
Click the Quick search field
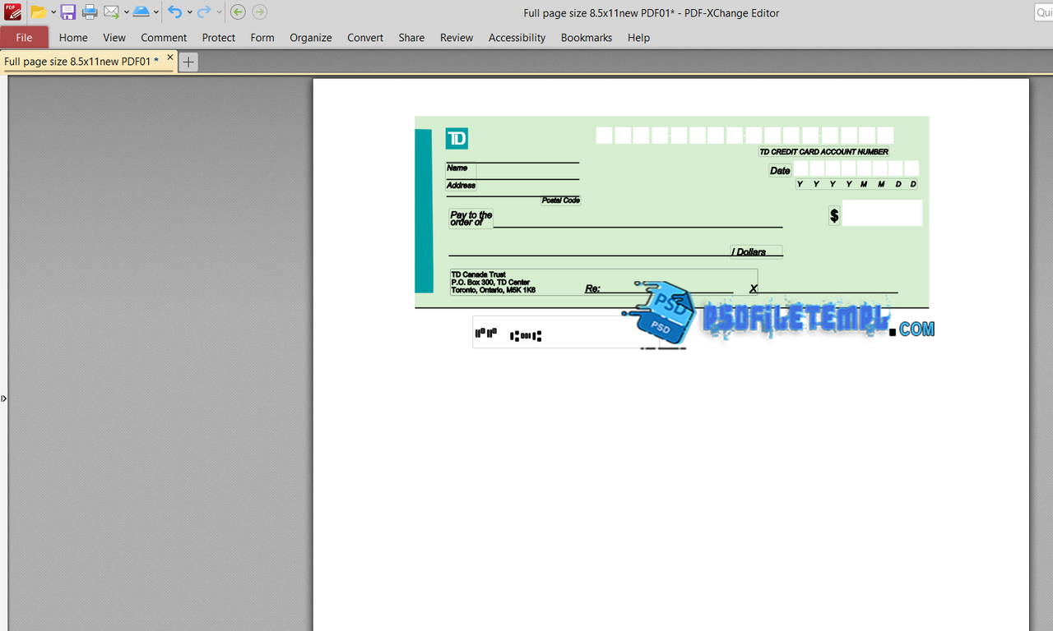(x=1043, y=12)
